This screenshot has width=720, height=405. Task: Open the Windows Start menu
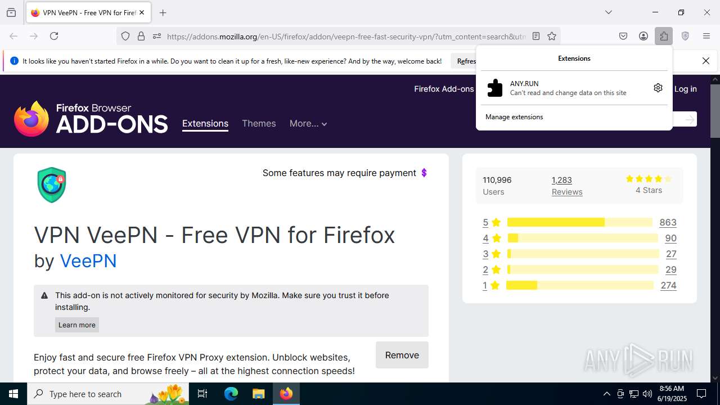[x=13, y=394]
